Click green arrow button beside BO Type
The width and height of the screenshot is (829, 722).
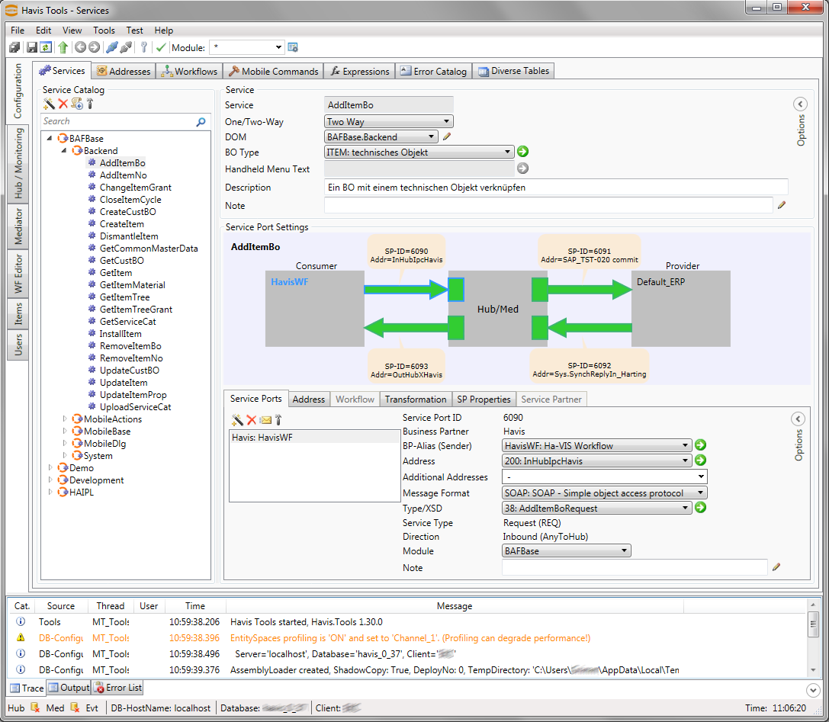click(x=522, y=152)
